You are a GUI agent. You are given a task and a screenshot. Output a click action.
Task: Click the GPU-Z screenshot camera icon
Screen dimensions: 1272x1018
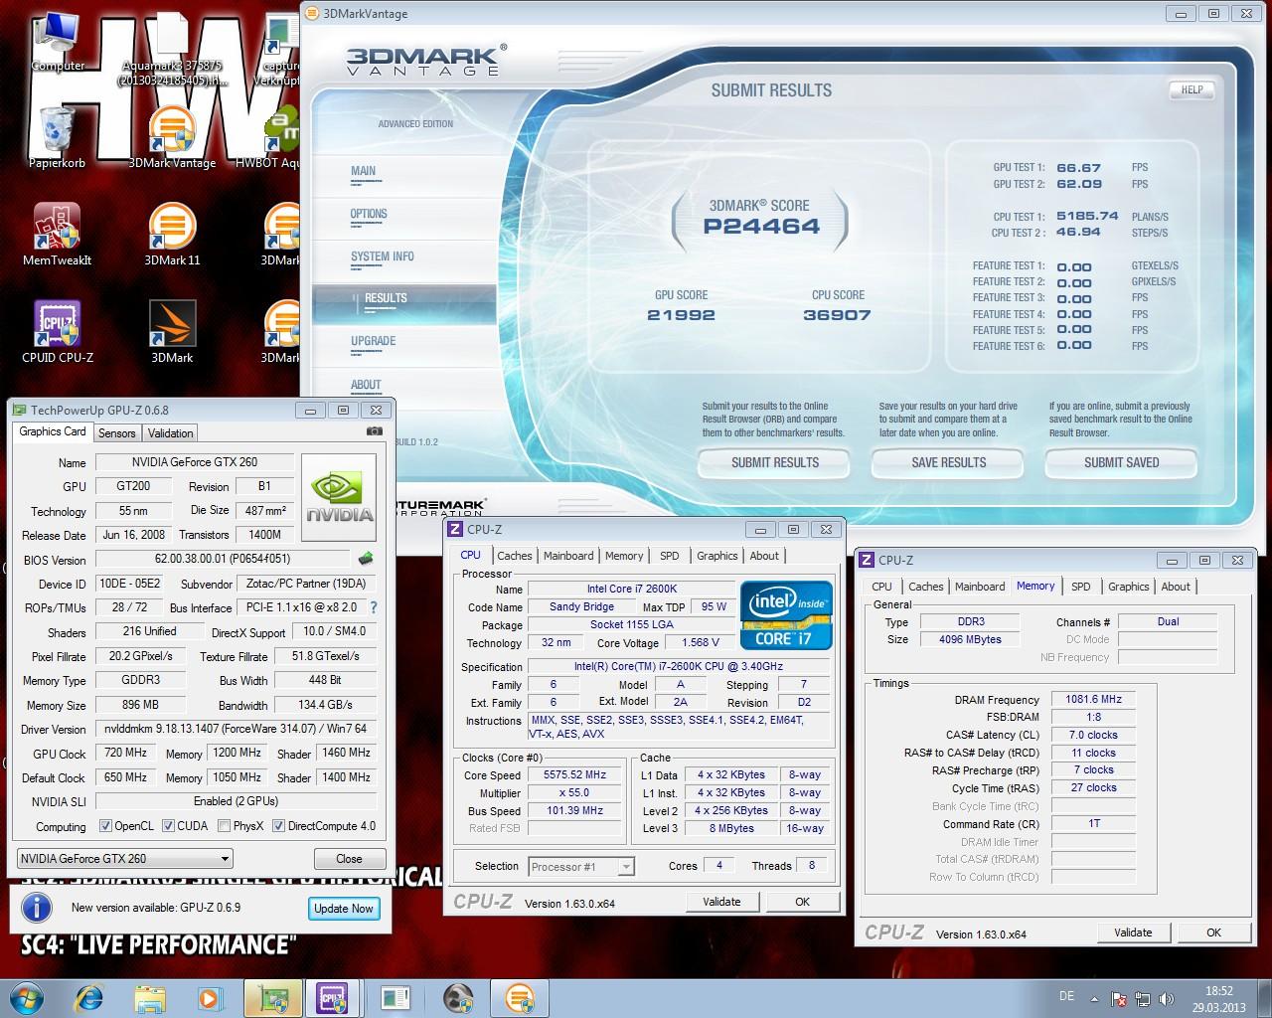tap(374, 431)
